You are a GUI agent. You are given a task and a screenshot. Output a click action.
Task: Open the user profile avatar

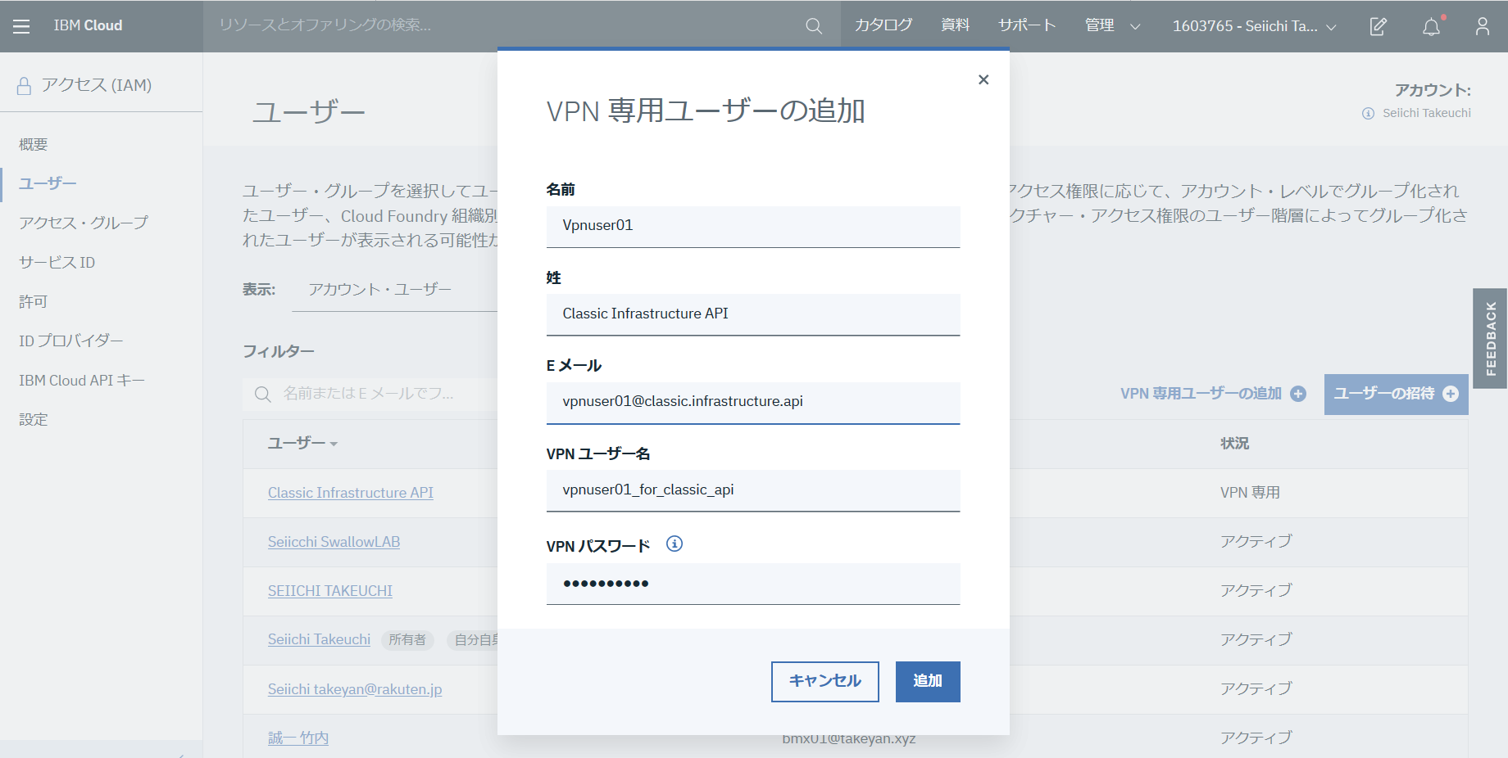point(1482,26)
